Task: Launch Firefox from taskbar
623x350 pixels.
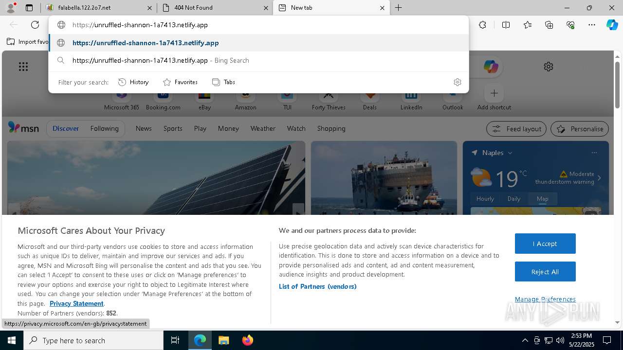Action: click(x=247, y=340)
